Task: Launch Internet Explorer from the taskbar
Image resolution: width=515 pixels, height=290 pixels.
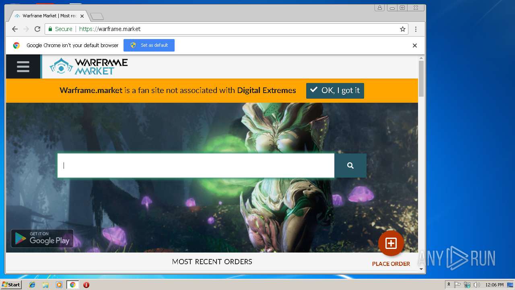Action: coord(32,285)
